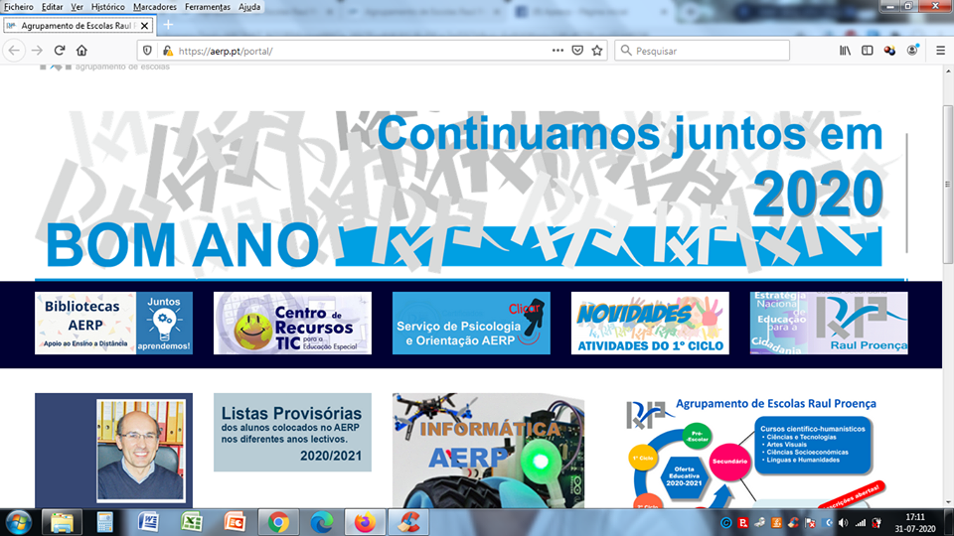
Task: Open Oferta Educativa 2020-2021 graphic
Action: [754, 453]
